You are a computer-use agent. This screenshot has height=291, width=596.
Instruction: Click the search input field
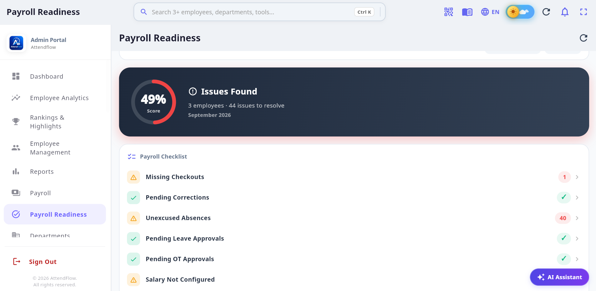point(260,12)
